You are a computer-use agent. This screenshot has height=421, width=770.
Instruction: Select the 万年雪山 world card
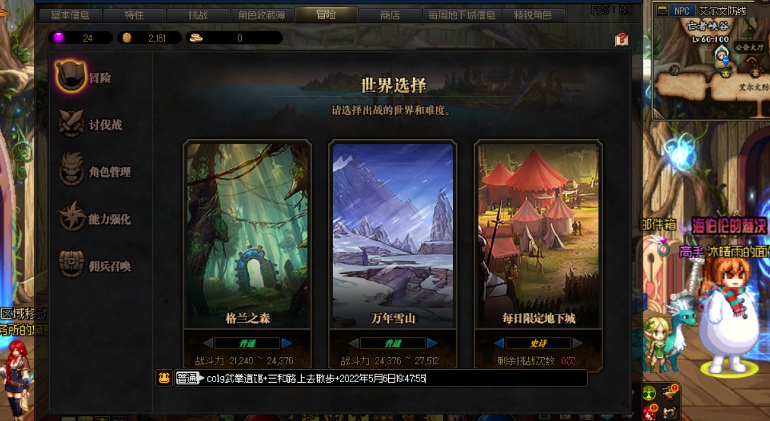[393, 234]
